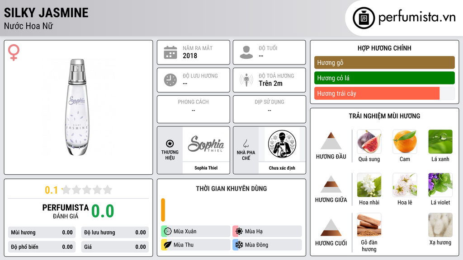Click the Mùa Đông snowflake icon
This screenshot has width=463, height=260.
click(239, 245)
